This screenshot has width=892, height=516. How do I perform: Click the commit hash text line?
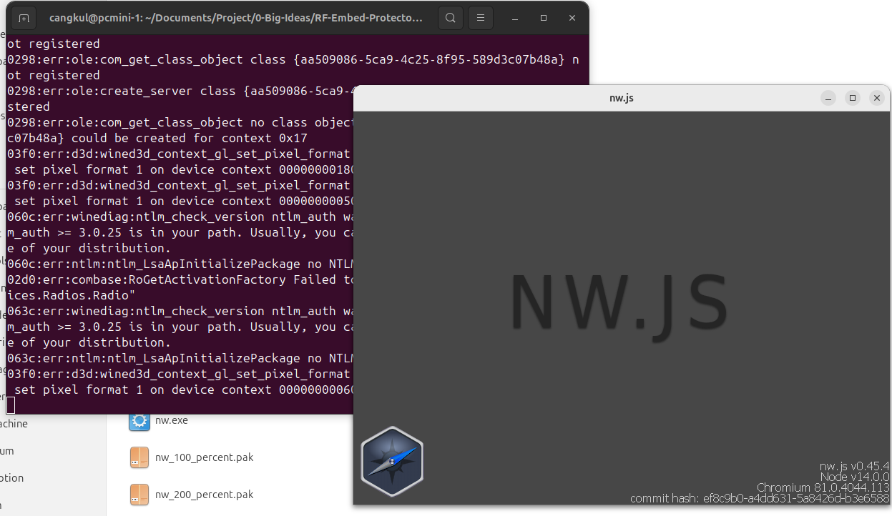760,498
